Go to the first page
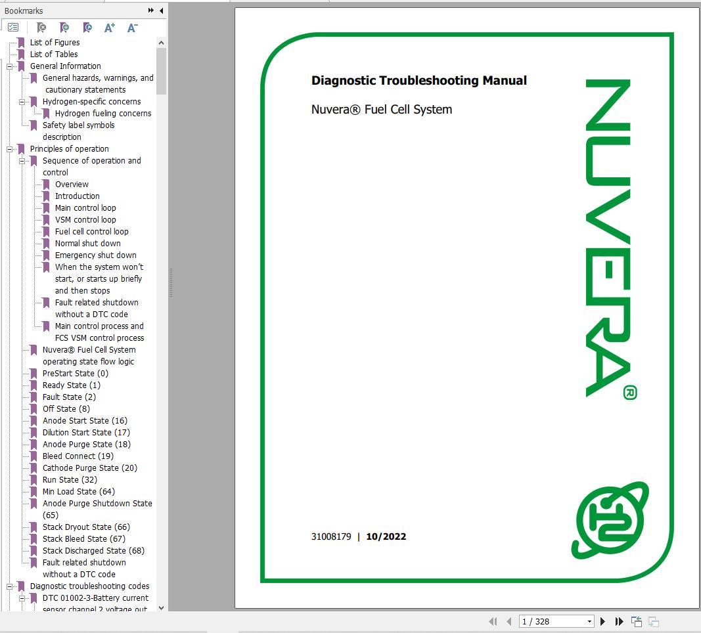Image resolution: width=701 pixels, height=633 pixels. [493, 621]
